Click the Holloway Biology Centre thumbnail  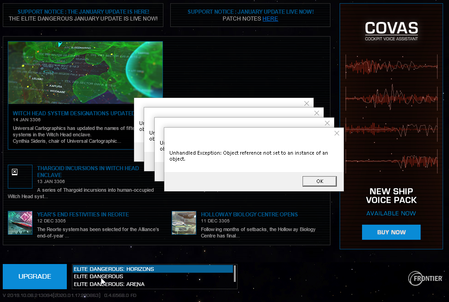[x=184, y=223]
